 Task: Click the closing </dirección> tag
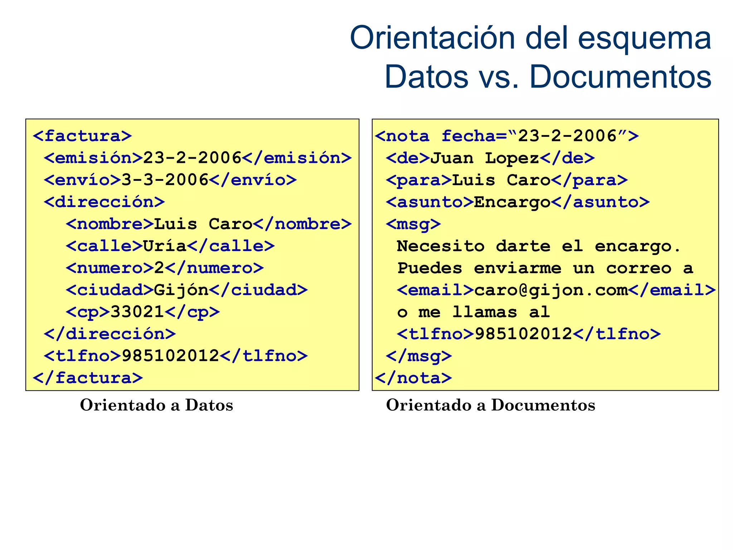point(110,334)
